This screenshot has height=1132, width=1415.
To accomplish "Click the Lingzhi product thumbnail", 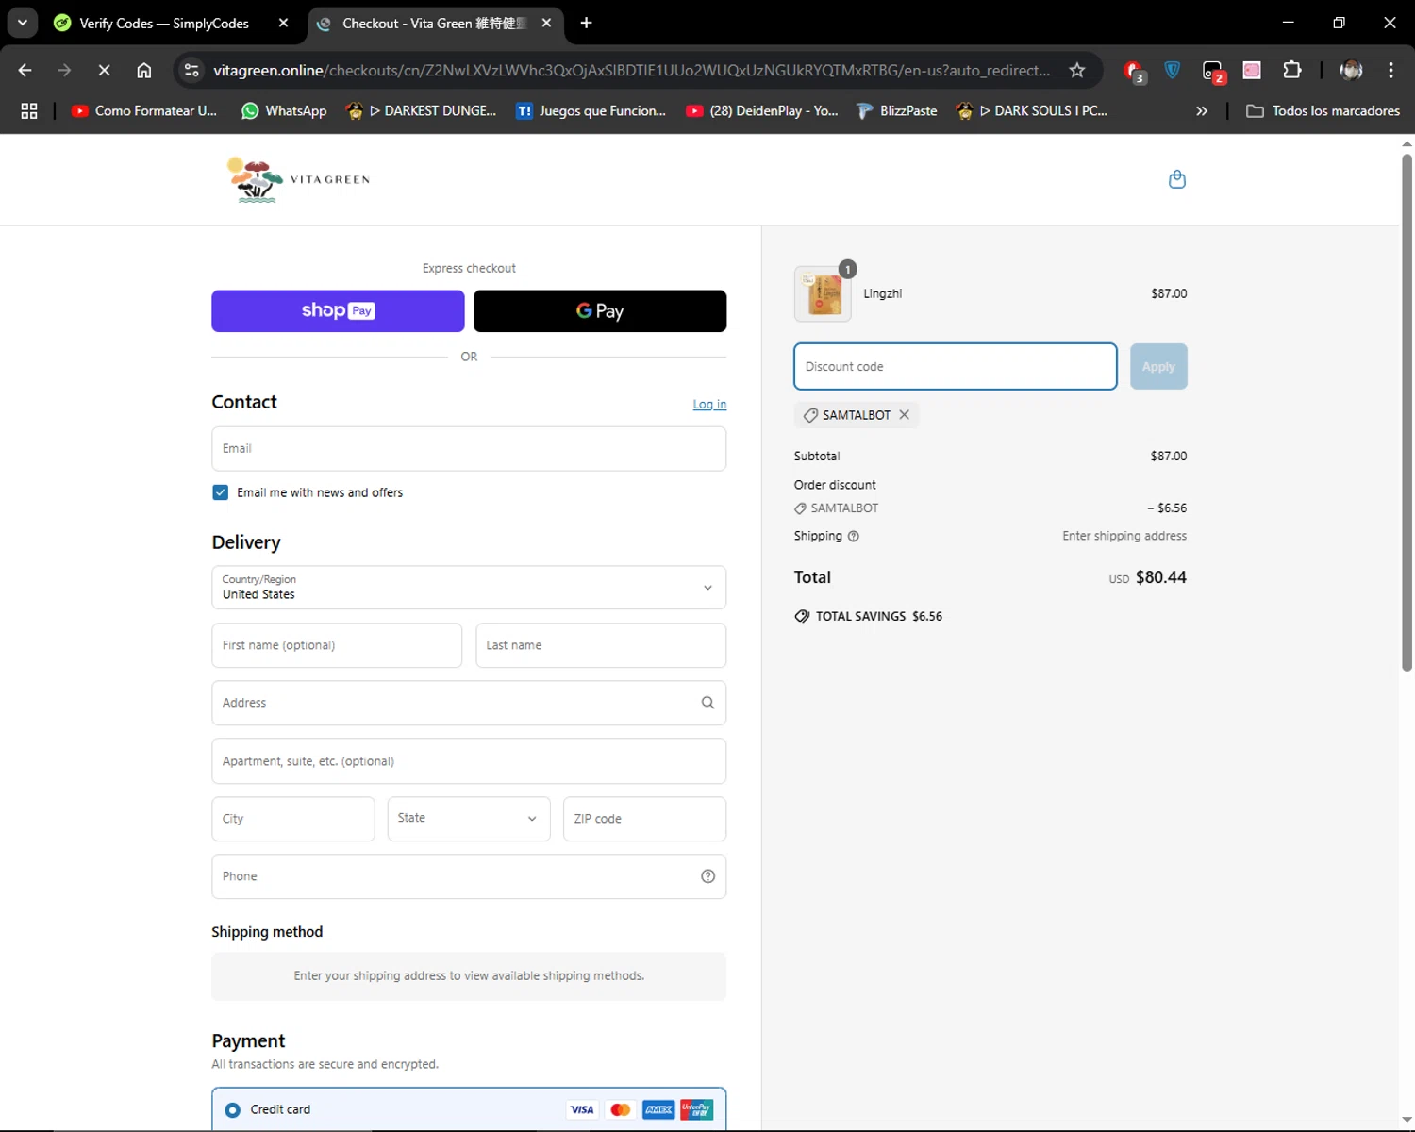I will 823,293.
